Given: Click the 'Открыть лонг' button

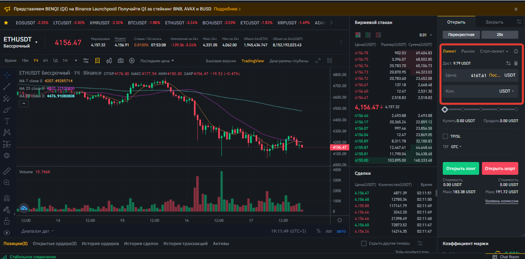Looking at the screenshot, I should (461, 168).
